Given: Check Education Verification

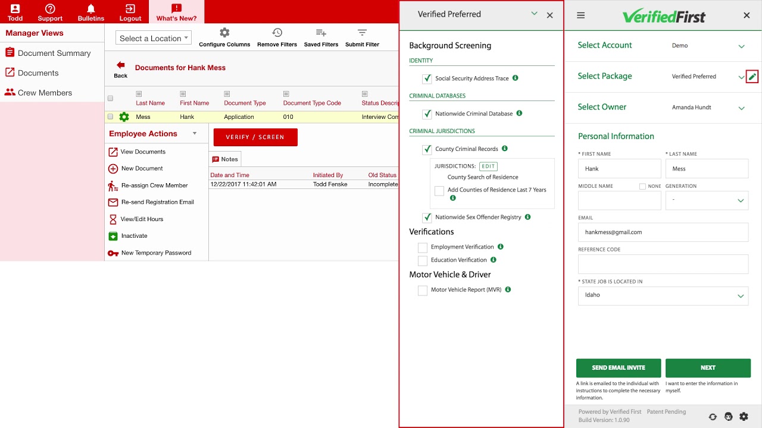Looking at the screenshot, I should point(423,260).
